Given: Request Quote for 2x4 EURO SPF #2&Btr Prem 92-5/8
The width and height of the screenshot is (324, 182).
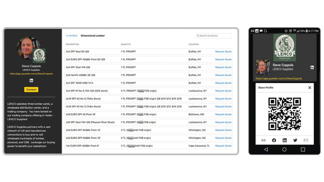Looking at the screenshot, I should tap(223, 59).
